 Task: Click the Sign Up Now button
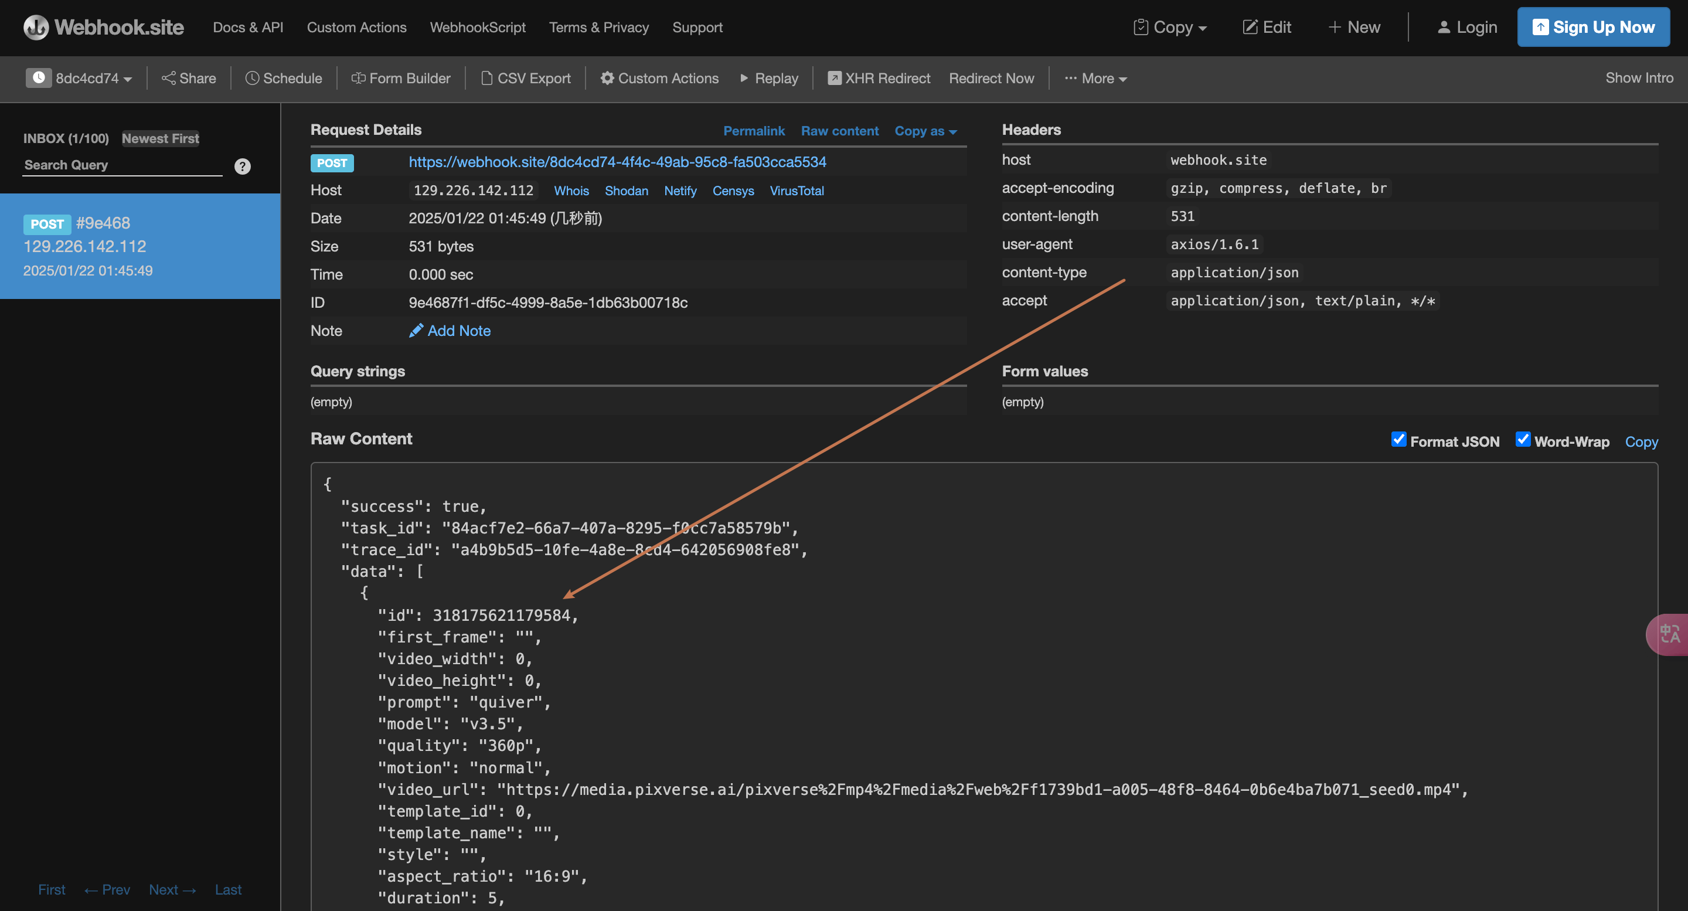[1593, 27]
